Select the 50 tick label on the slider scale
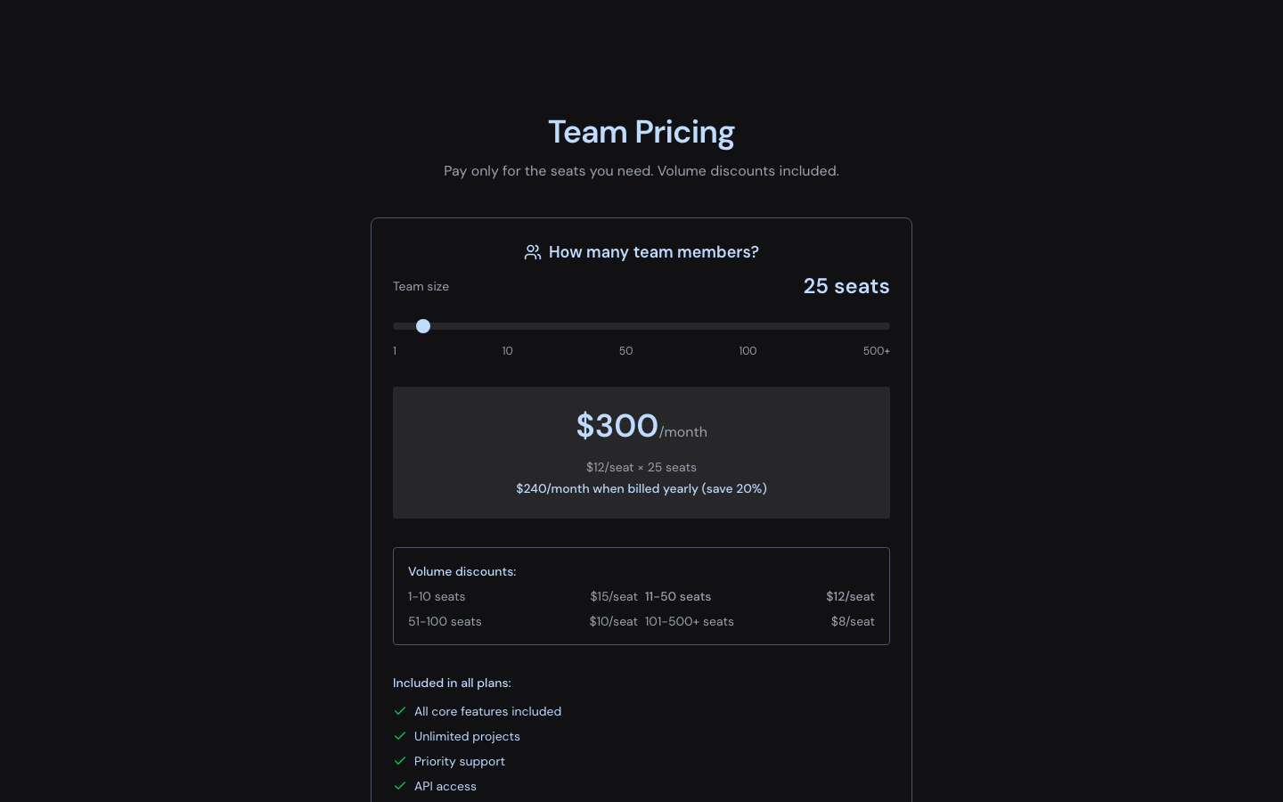 (626, 351)
